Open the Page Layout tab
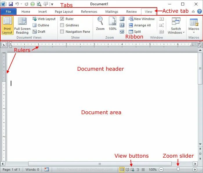 point(64,12)
